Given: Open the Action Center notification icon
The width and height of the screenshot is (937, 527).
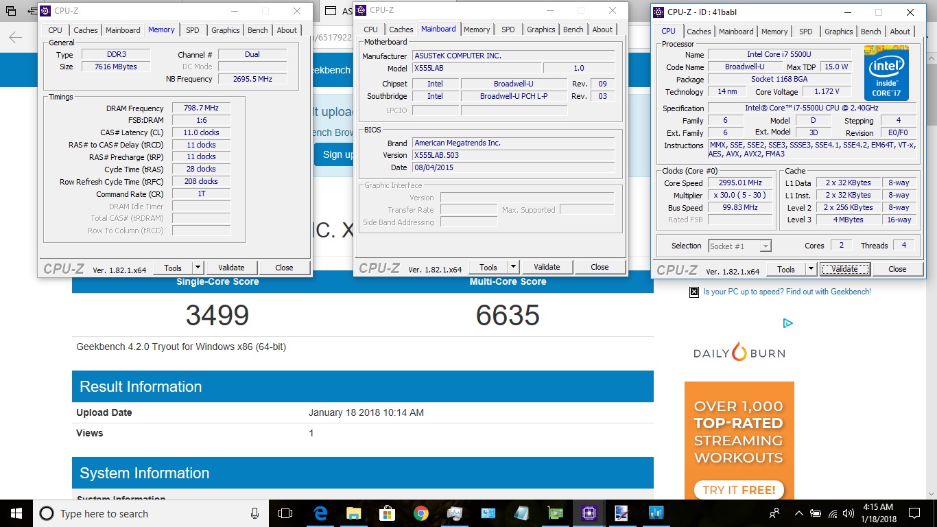Looking at the screenshot, I should [x=914, y=513].
